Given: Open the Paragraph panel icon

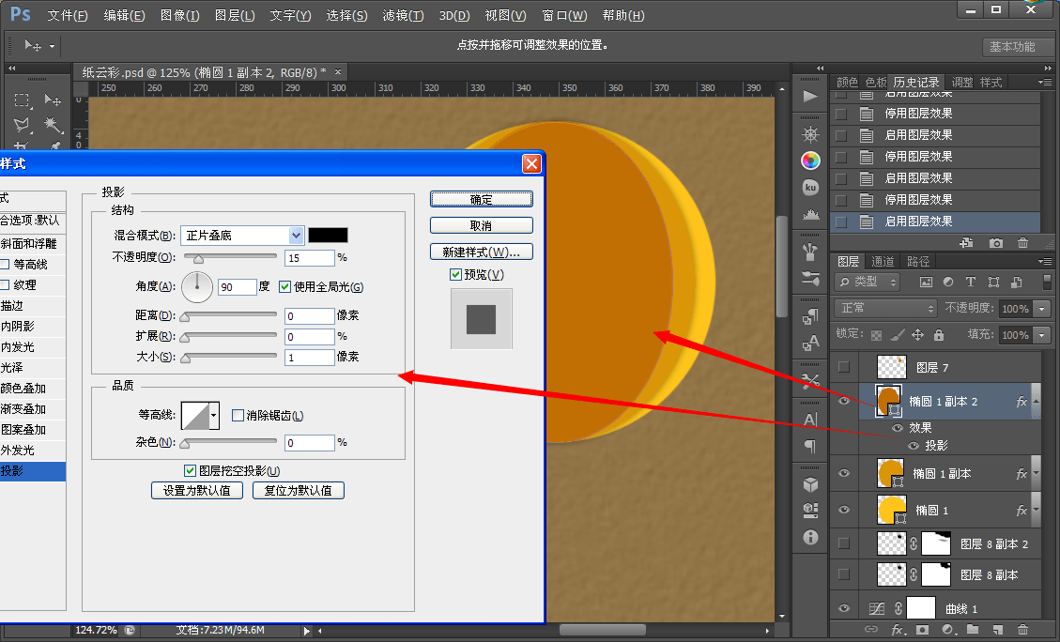Looking at the screenshot, I should [x=810, y=446].
